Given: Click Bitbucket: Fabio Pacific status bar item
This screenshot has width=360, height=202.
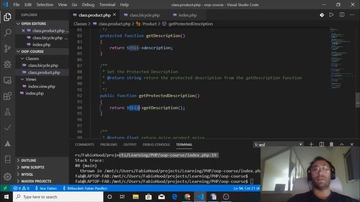Looking at the screenshot, I should tap(85, 189).
